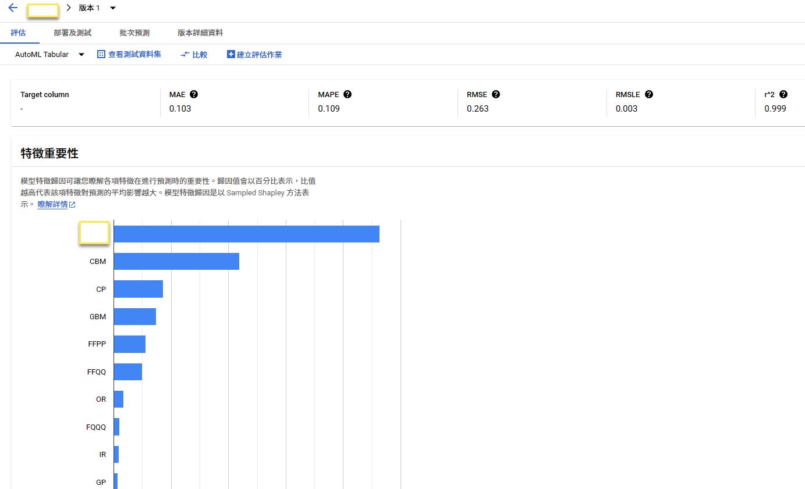Image resolution: width=805 pixels, height=489 pixels.
Task: Click the 比較 compare button
Action: click(x=194, y=55)
